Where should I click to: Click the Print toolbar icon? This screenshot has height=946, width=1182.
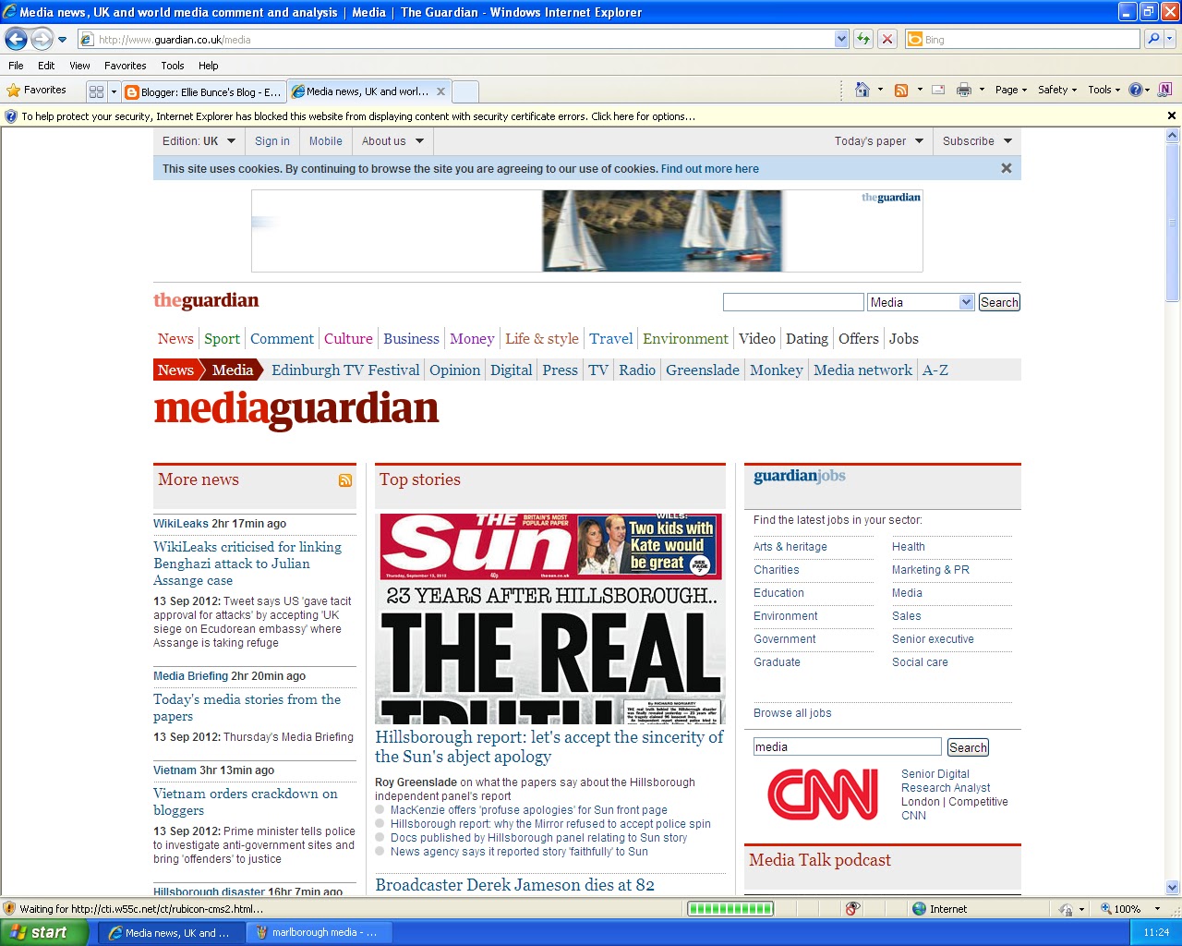point(964,90)
